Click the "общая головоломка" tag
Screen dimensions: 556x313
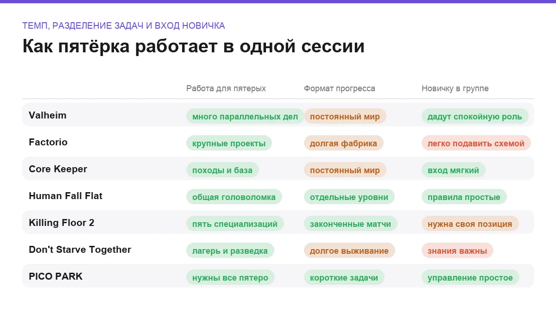pos(234,197)
